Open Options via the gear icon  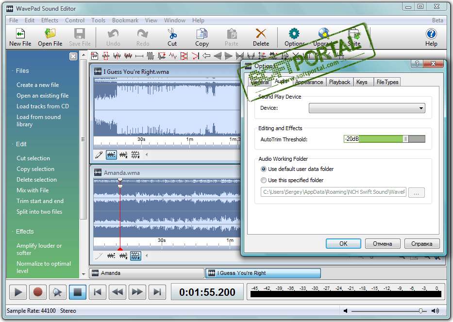click(x=294, y=34)
